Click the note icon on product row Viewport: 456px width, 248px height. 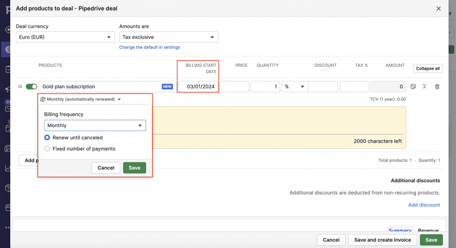coord(413,87)
